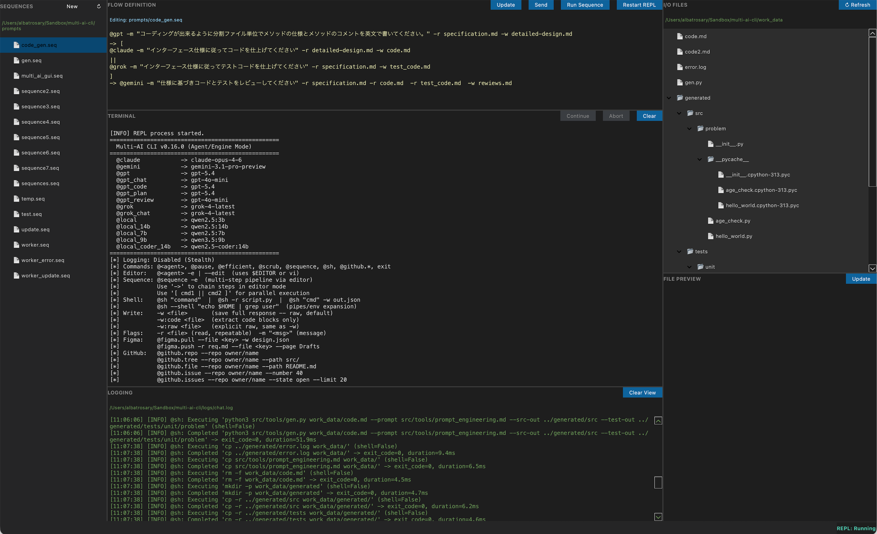Click the Update button in Flow Definition
Image resolution: width=877 pixels, height=534 pixels.
click(506, 5)
